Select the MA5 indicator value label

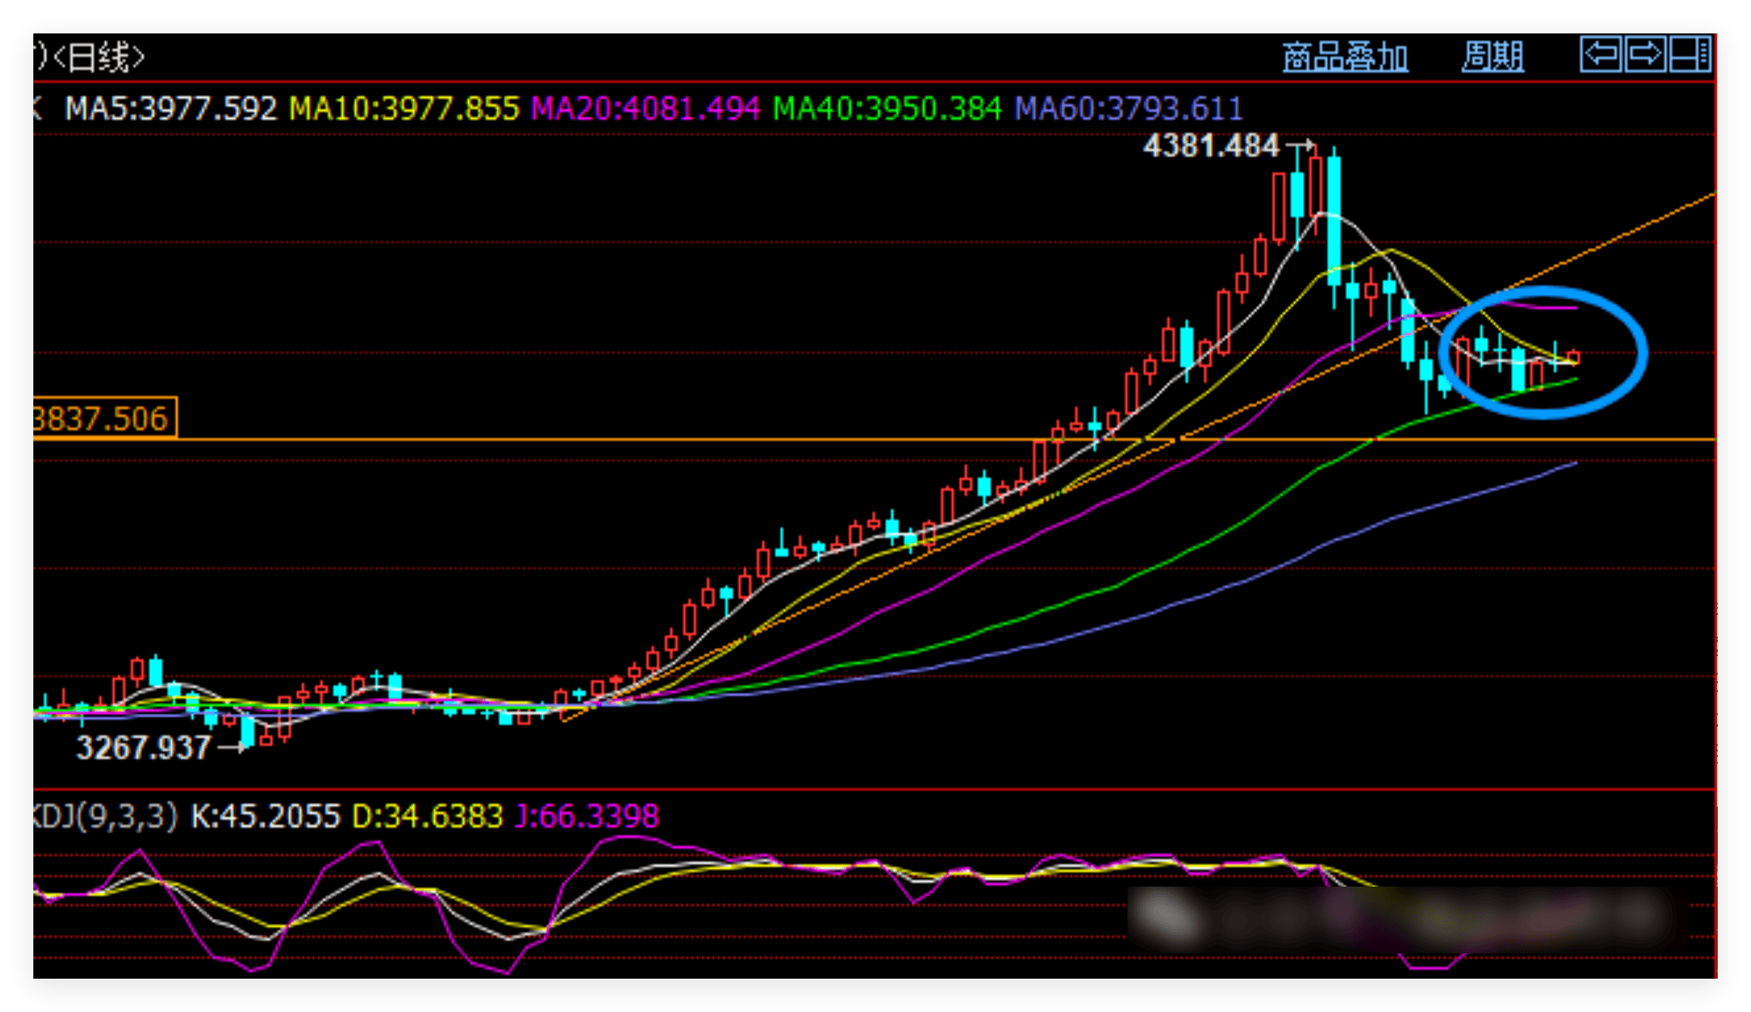[170, 109]
